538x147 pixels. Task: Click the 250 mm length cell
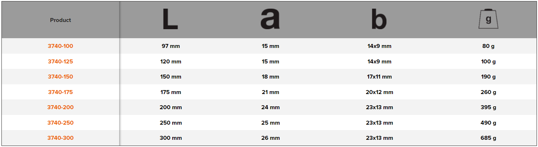171,123
